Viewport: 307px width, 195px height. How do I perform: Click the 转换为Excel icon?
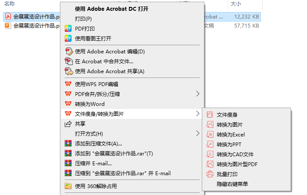click(210, 134)
